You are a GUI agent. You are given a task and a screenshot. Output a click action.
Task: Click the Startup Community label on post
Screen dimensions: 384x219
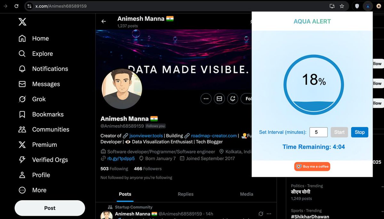133,207
